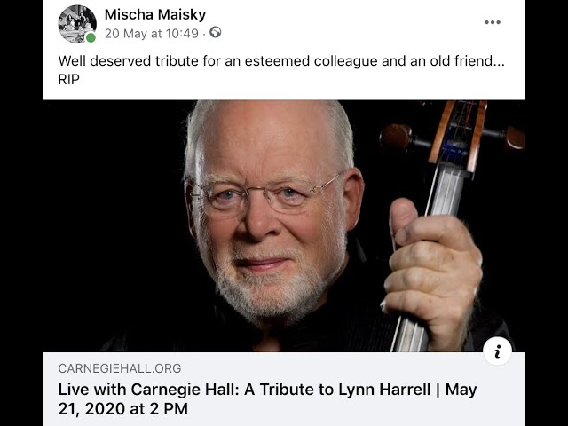
Task: Click the "21, 2020 at 2 PM" headline line
Action: 122,409
